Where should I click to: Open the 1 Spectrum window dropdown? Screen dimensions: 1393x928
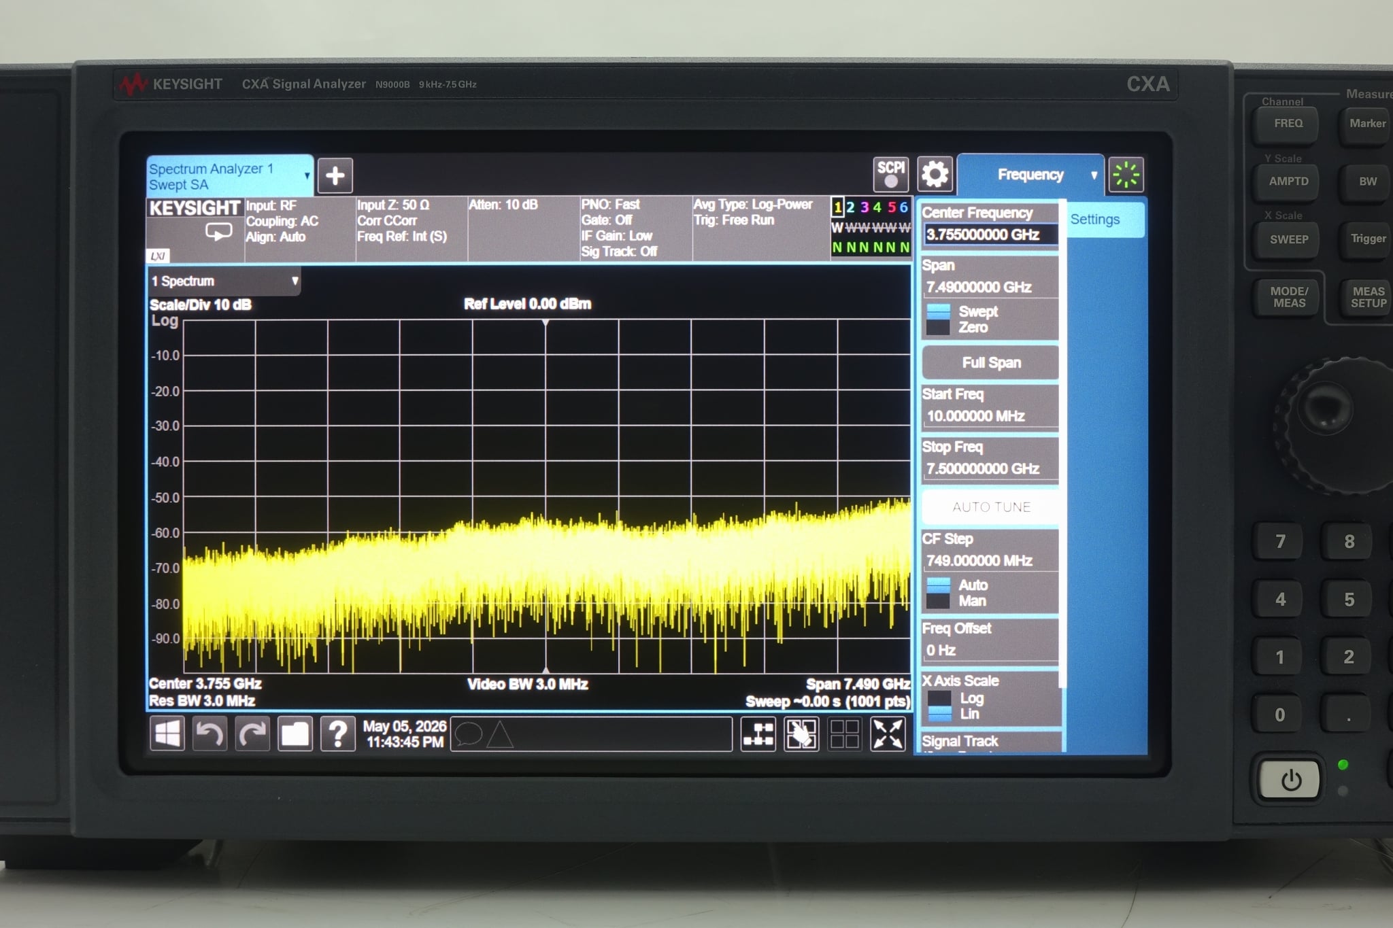224,281
